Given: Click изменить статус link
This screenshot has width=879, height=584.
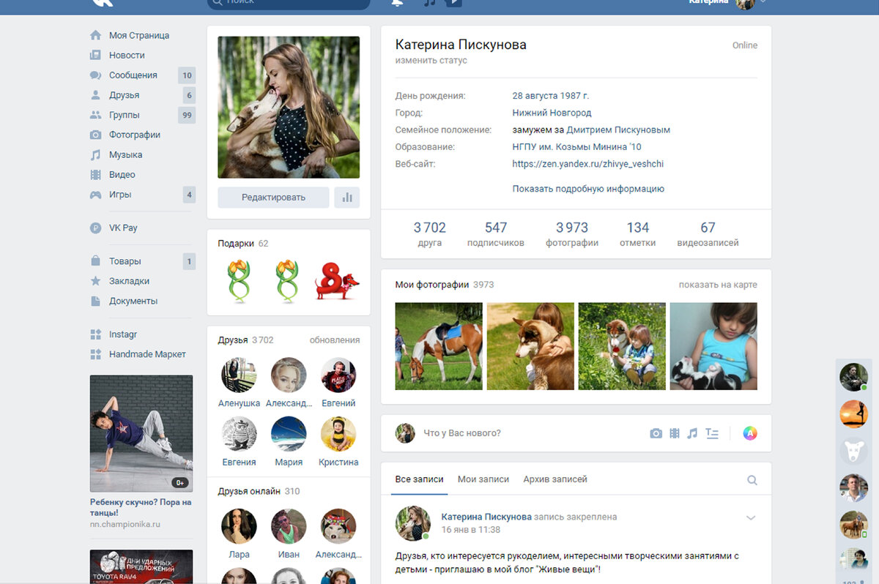Looking at the screenshot, I should 431,61.
